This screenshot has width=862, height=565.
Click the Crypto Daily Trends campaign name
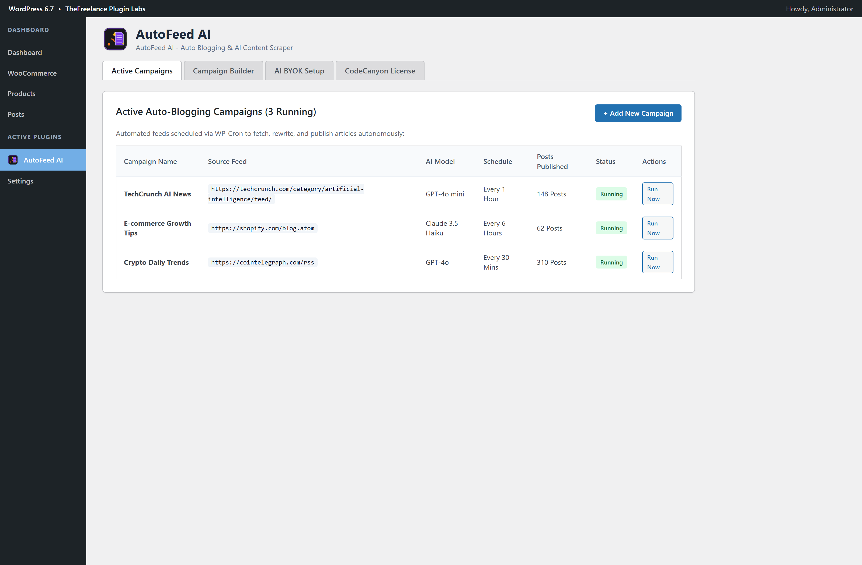coord(156,262)
